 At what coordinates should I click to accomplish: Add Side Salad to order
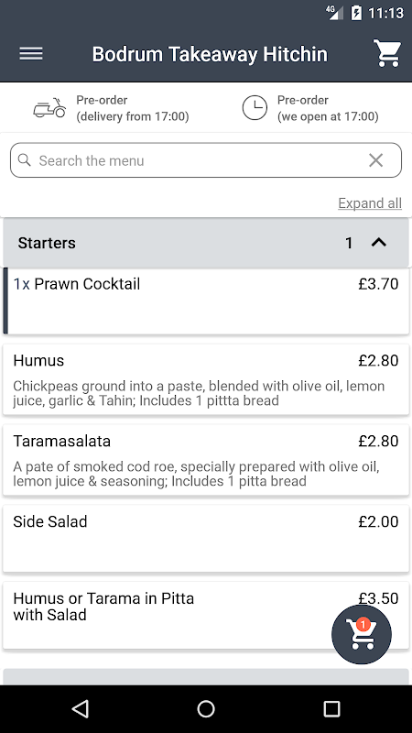pos(206,539)
